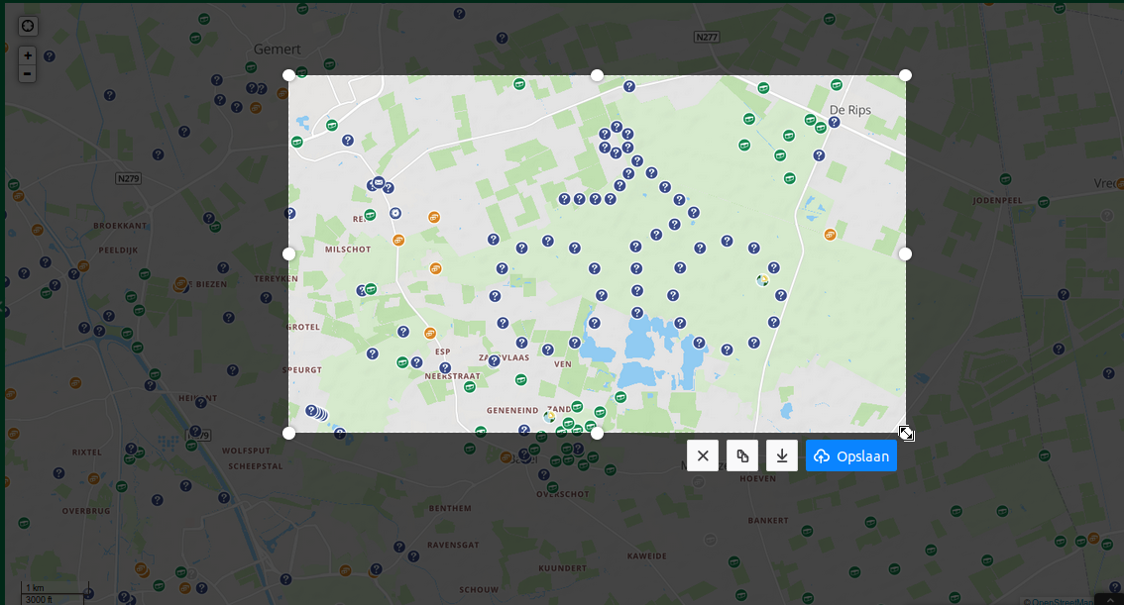Download the selected map screenshot
The height and width of the screenshot is (605, 1124).
pos(782,455)
